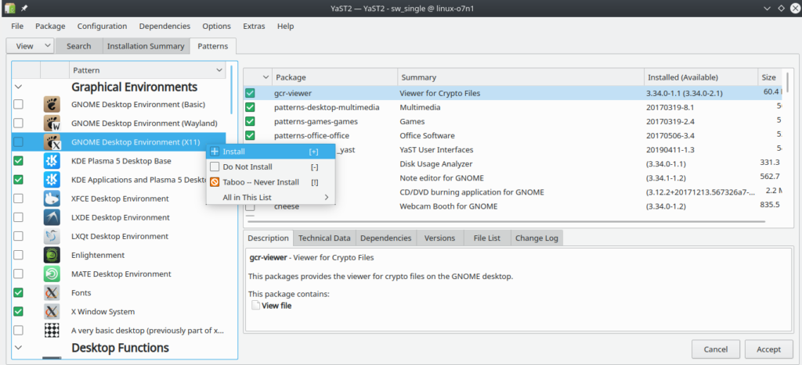Image resolution: width=802 pixels, height=365 pixels.
Task: Click the LXQt Desktop Environment icon
Action: click(x=52, y=236)
